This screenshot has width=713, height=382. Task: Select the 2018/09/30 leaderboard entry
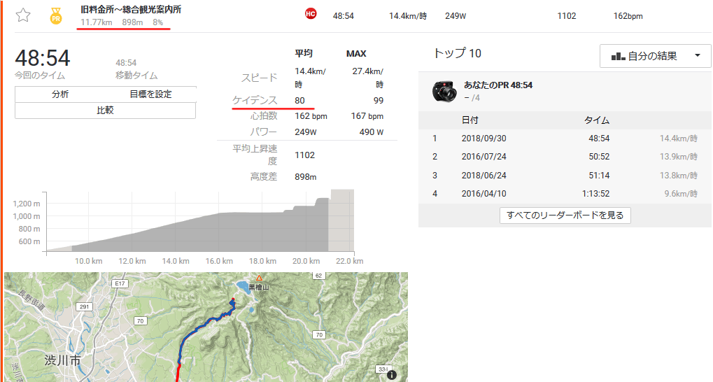tap(483, 139)
